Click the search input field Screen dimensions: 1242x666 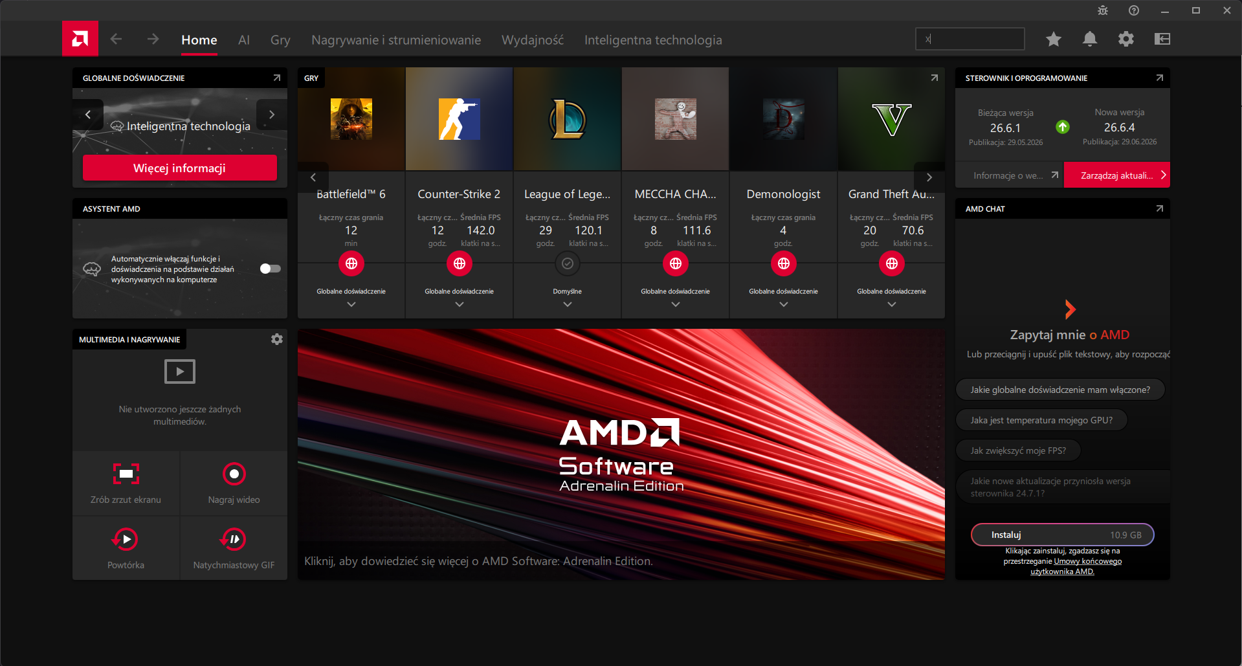click(970, 39)
